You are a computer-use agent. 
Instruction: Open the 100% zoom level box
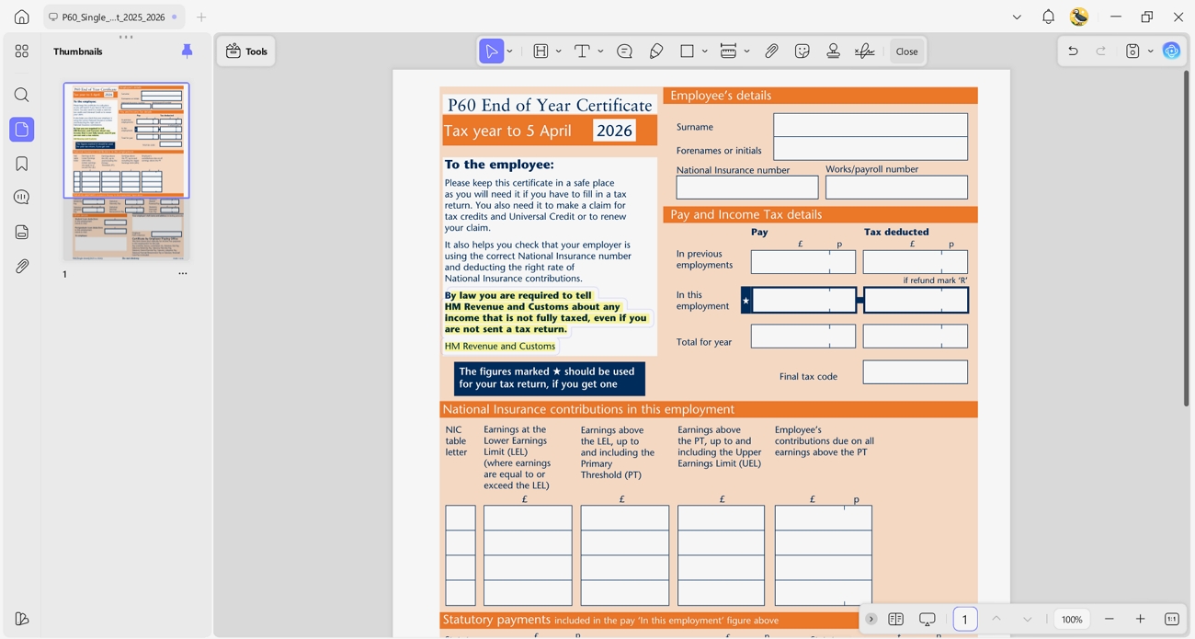[1072, 619]
